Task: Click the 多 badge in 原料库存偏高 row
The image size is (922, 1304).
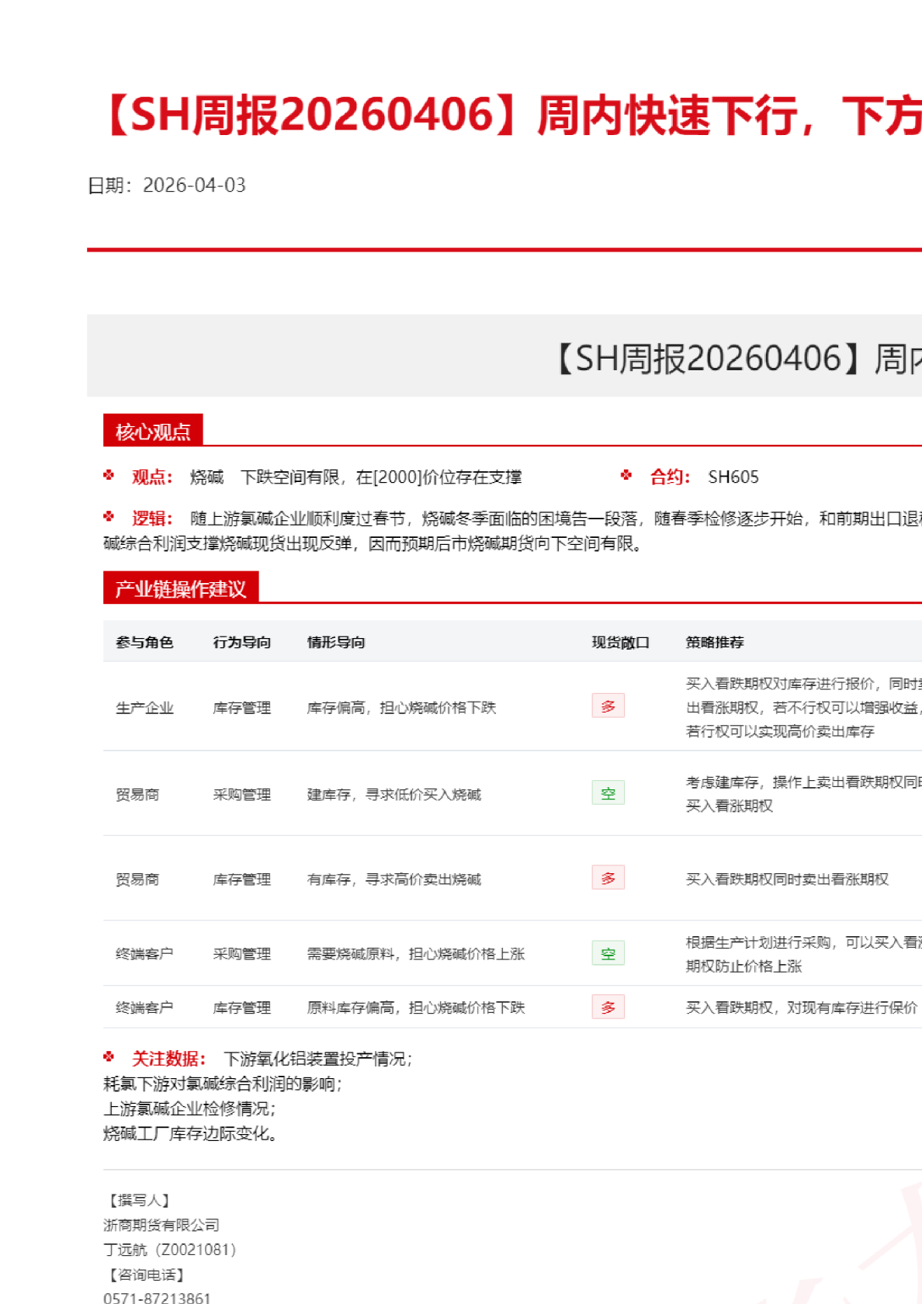Action: coord(608,1007)
